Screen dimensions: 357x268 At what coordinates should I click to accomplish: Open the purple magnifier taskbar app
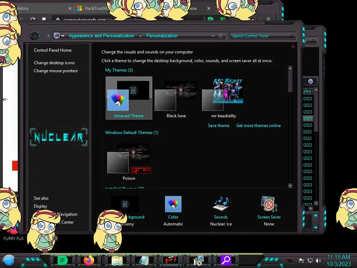pos(226,260)
